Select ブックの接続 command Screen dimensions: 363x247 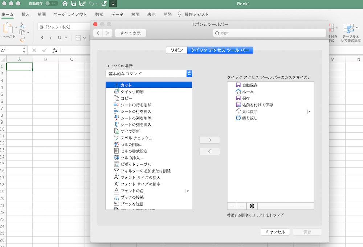148,197
